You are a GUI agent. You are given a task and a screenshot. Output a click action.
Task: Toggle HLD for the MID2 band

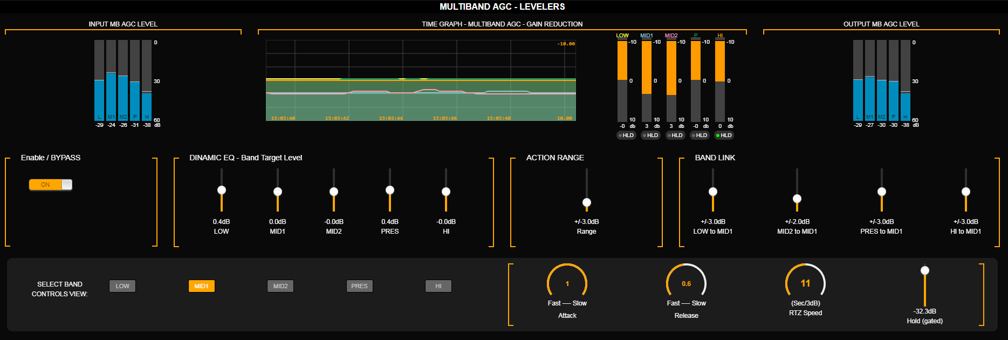pyautogui.click(x=675, y=135)
